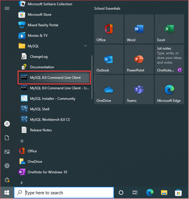This screenshot has height=199, width=189.
Task: Click the app list scrollbar
Action: click(x=92, y=77)
